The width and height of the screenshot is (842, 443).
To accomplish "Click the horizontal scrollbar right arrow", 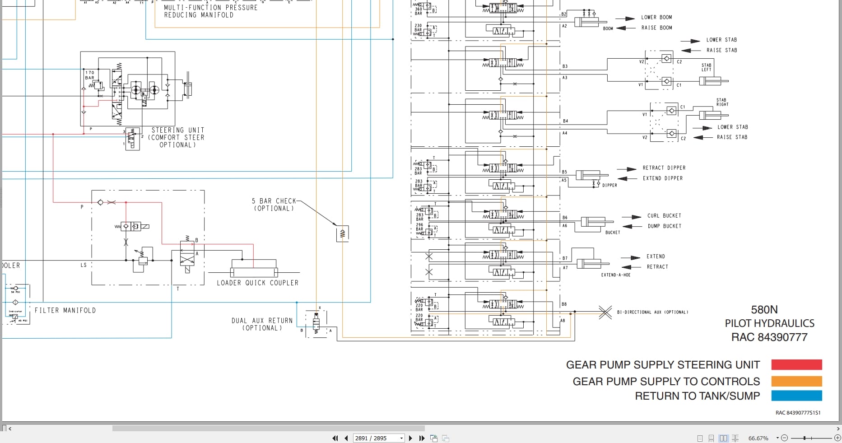I will (x=838, y=429).
